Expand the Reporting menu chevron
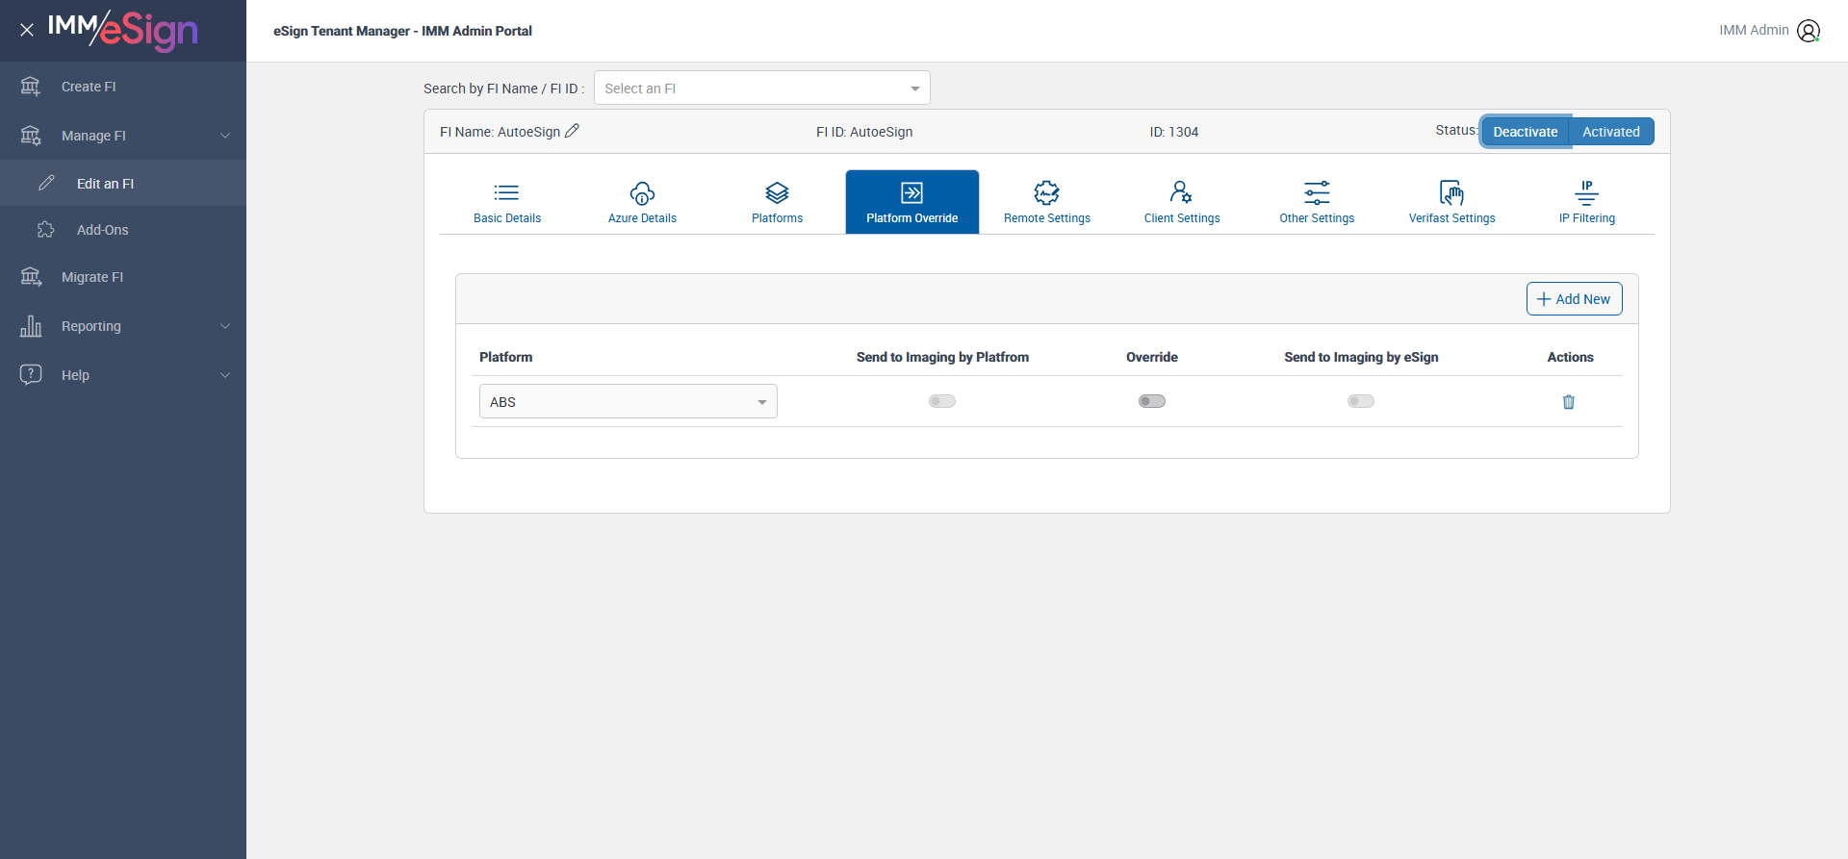This screenshot has height=859, width=1848. pos(225,326)
